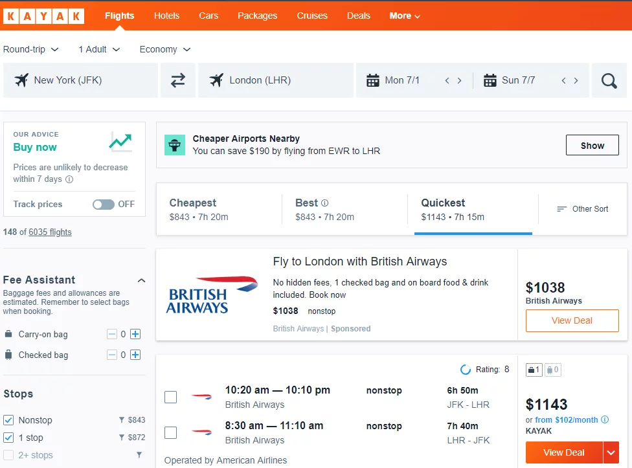Click View Deal for British Airways $1038
Image resolution: width=632 pixels, height=468 pixels.
tap(572, 320)
